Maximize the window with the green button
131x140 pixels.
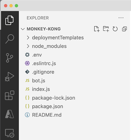pyautogui.click(x=17, y=6)
